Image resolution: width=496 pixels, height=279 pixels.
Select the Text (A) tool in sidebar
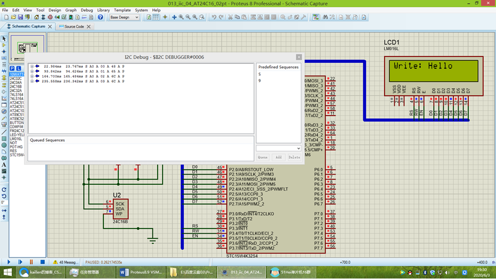point(4,165)
